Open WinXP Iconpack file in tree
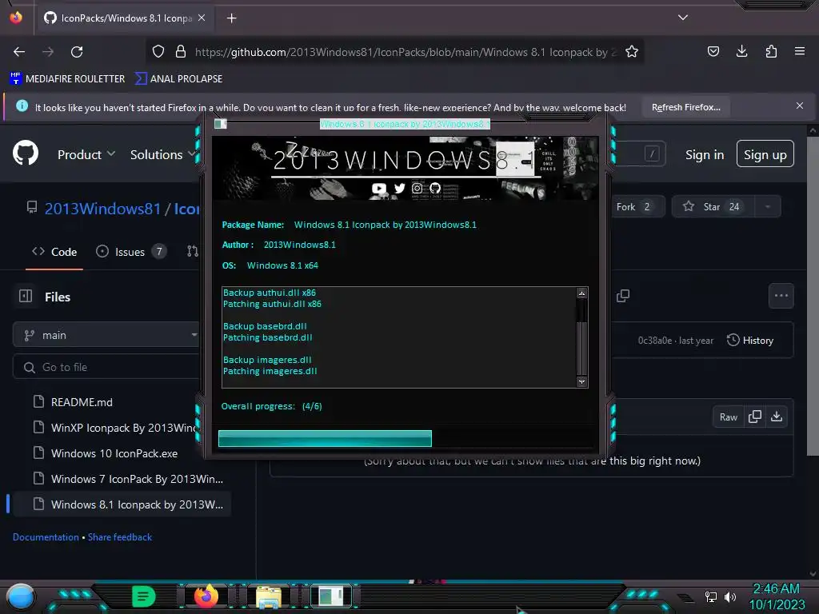 (116, 428)
